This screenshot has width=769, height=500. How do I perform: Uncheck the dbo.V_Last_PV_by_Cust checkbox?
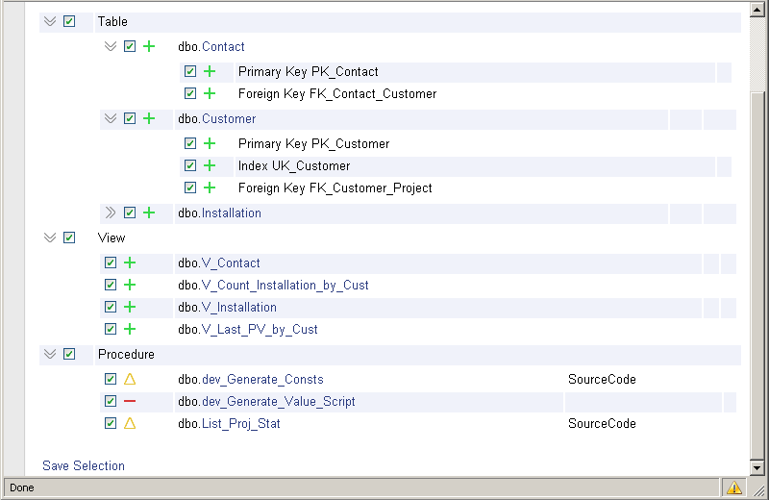coord(111,329)
